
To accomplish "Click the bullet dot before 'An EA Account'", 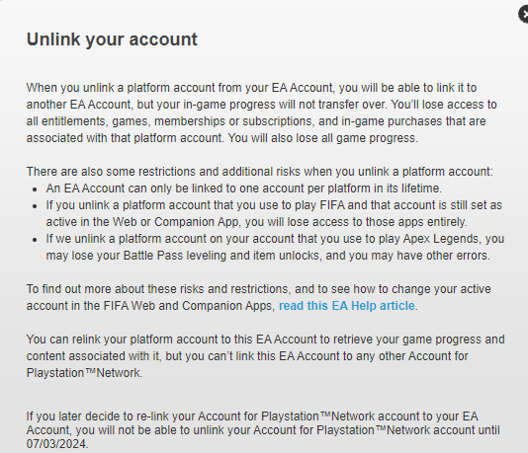I will tap(35, 189).
